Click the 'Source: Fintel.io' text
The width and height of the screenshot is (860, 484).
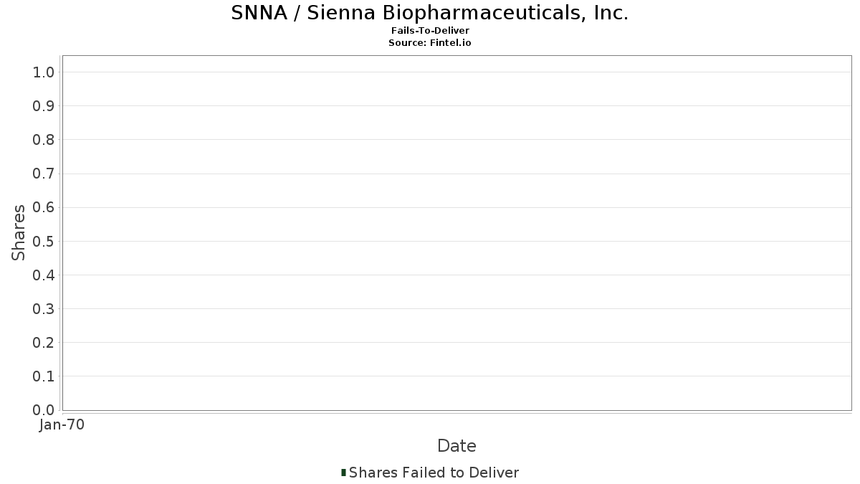tap(430, 43)
